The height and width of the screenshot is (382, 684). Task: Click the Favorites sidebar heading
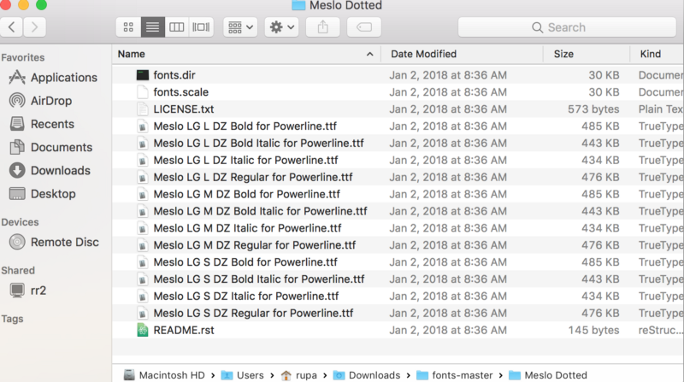tap(23, 57)
